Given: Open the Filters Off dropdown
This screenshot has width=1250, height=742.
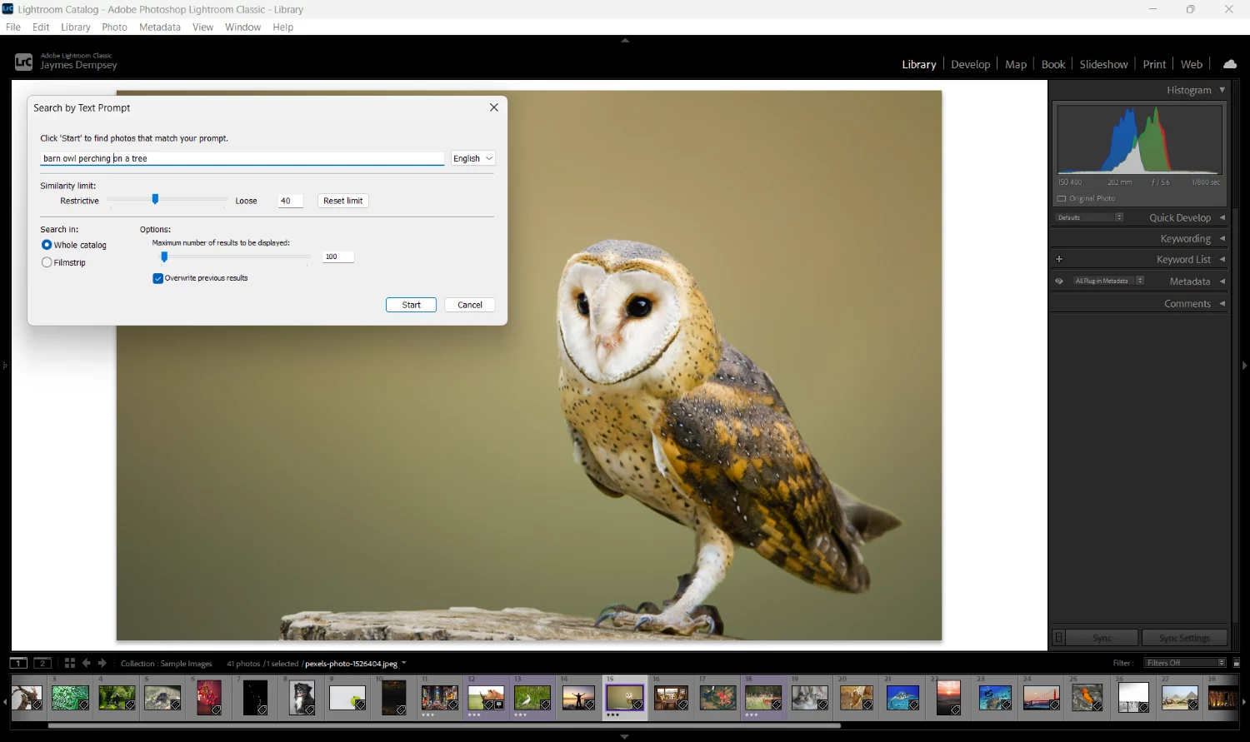Looking at the screenshot, I should click(1183, 663).
